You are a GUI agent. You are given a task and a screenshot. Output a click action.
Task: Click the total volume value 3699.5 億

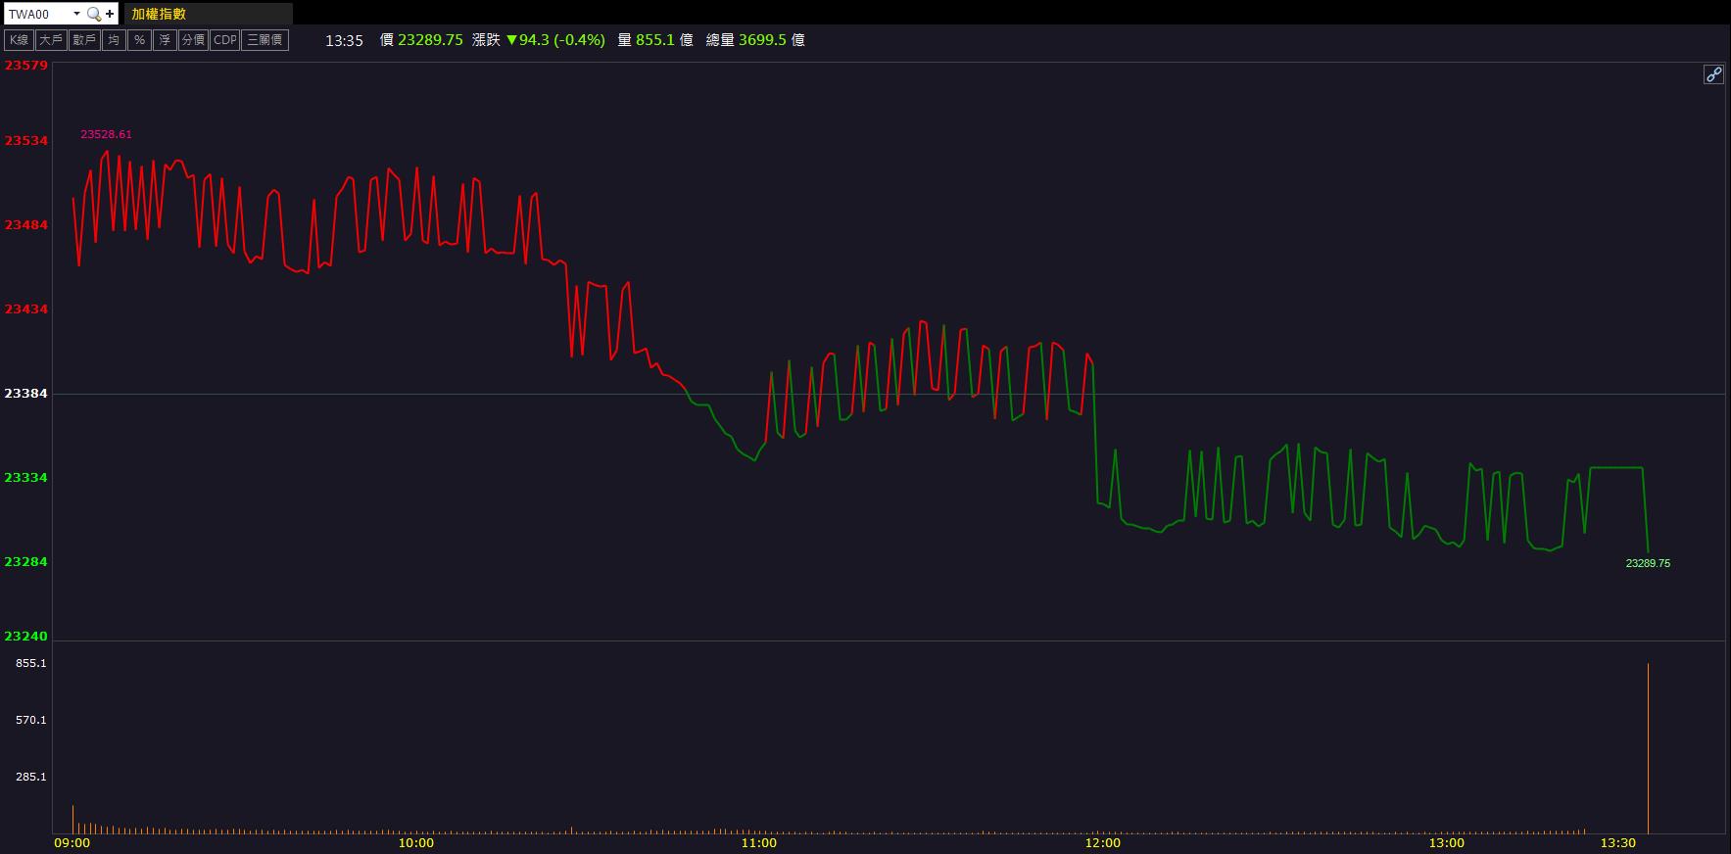point(772,40)
